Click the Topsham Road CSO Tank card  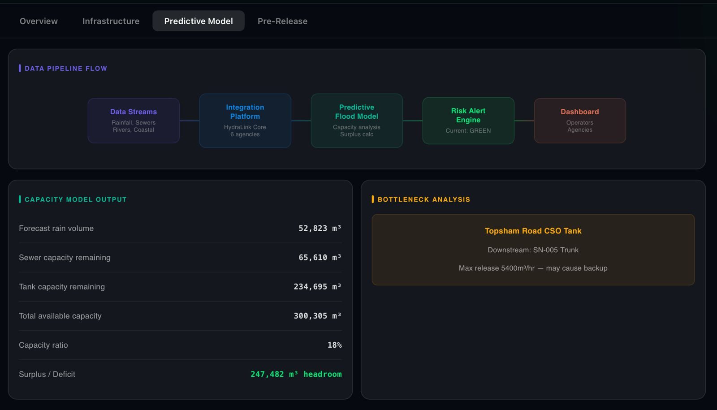pos(533,250)
